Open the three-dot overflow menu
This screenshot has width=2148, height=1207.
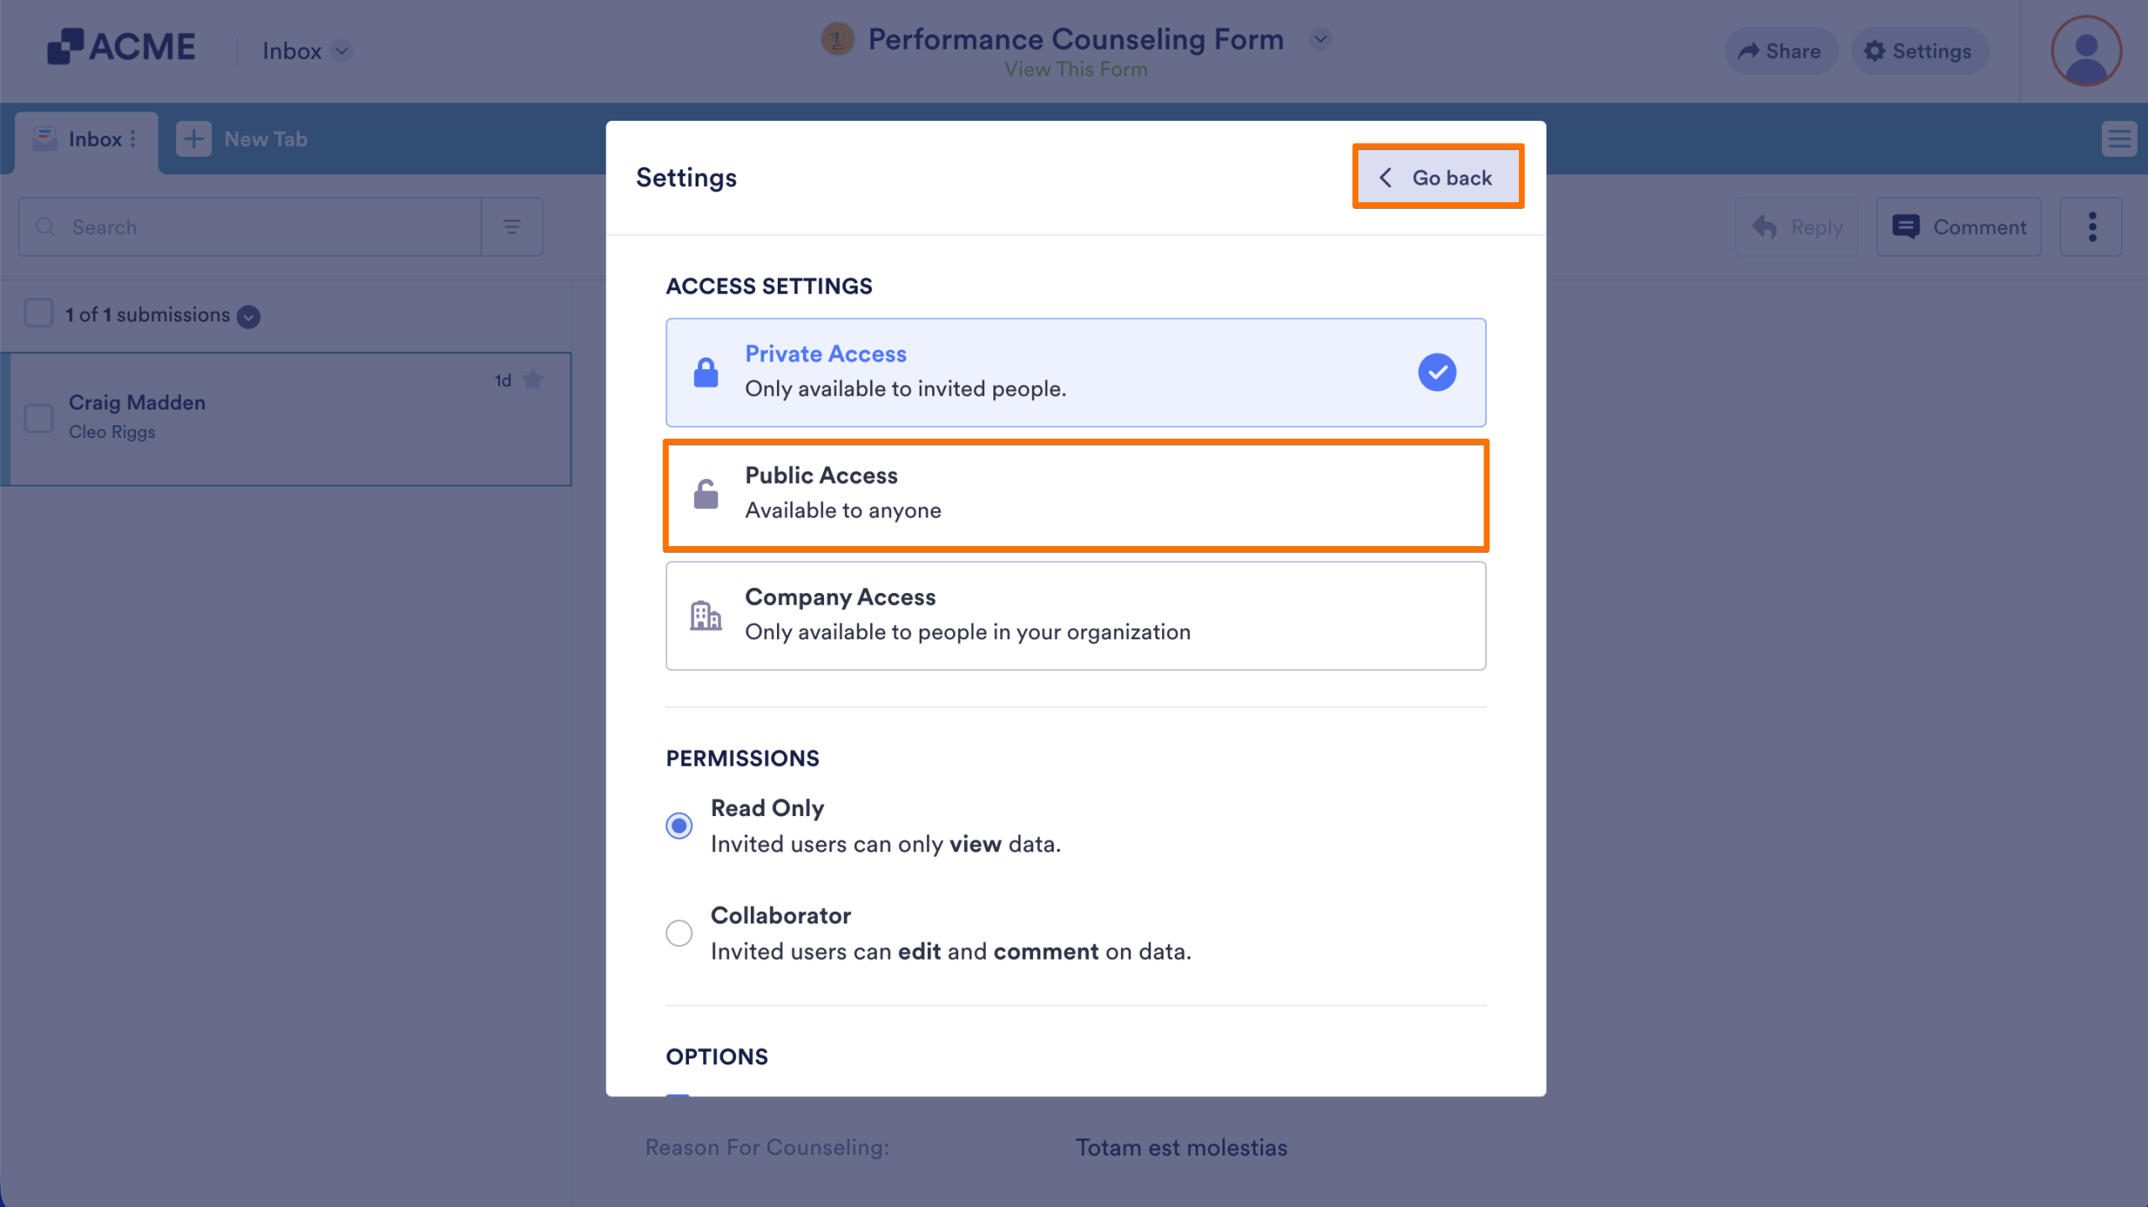pyautogui.click(x=2092, y=226)
